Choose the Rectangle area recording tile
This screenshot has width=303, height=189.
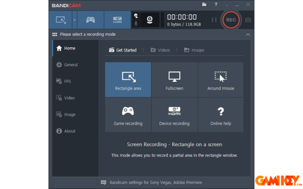(x=128, y=79)
